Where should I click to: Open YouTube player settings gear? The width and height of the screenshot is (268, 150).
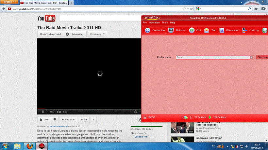136,112
